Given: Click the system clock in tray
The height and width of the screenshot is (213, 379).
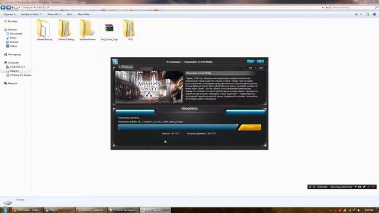Looking at the screenshot, I should (369, 211).
